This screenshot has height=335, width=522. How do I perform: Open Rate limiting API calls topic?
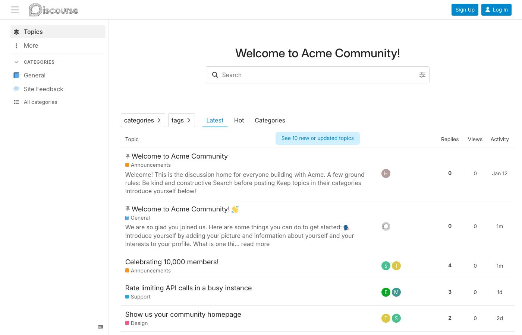[188, 288]
